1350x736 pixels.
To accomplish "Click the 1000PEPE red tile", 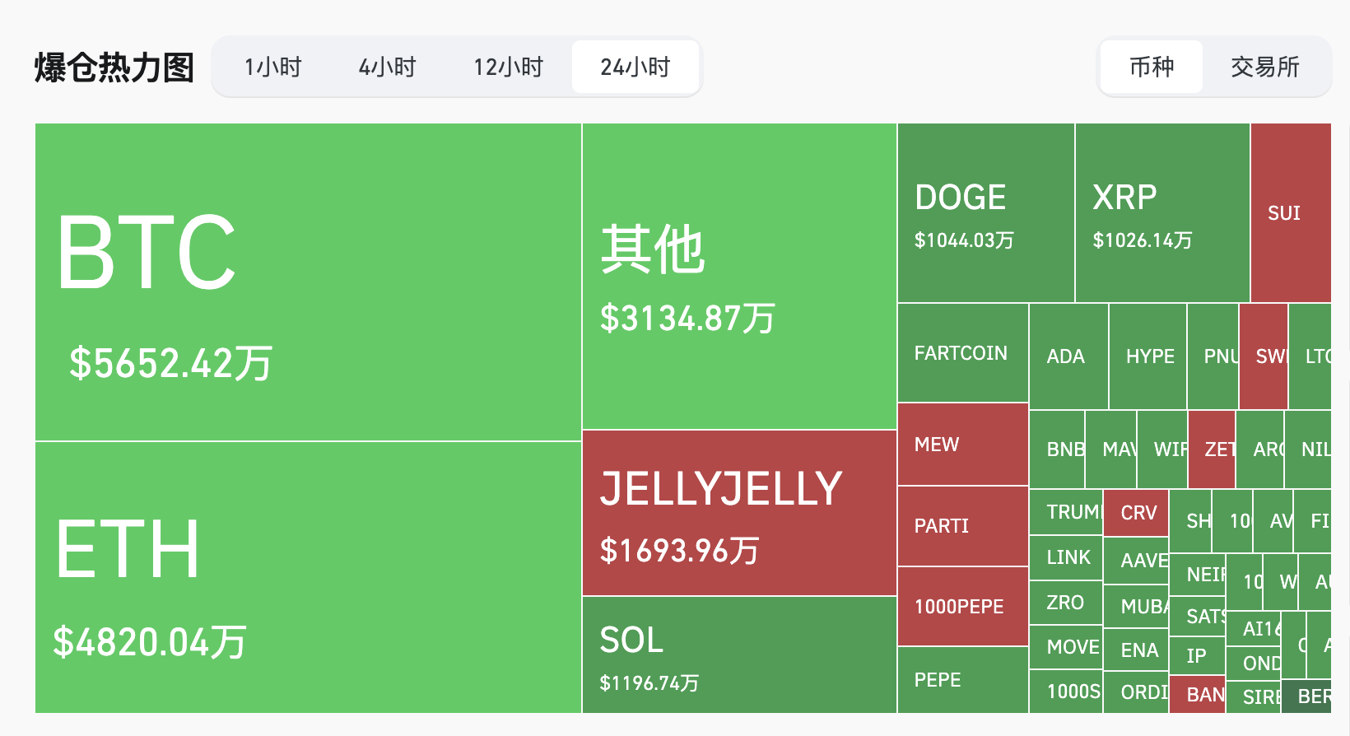I will coord(962,606).
